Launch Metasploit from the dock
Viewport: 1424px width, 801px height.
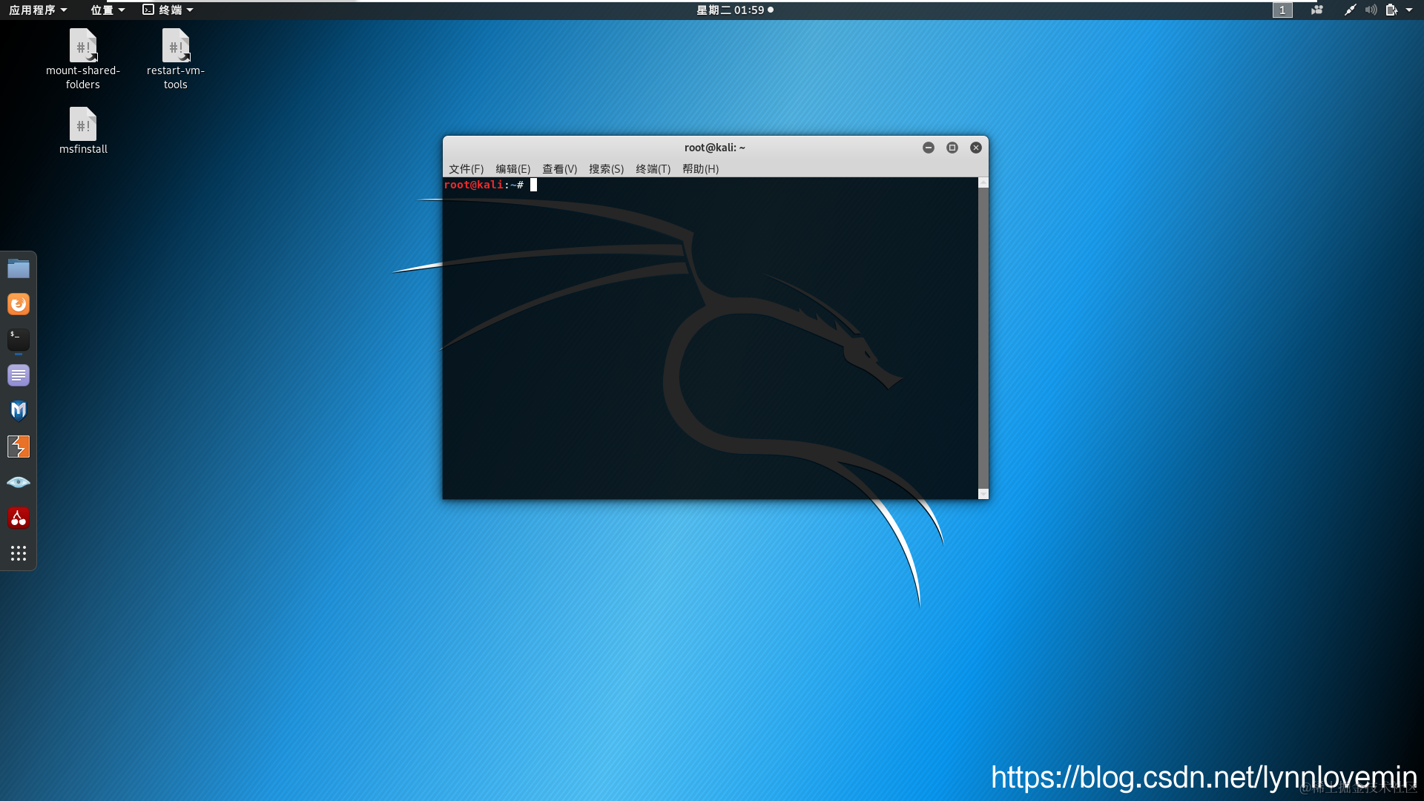[x=19, y=411]
